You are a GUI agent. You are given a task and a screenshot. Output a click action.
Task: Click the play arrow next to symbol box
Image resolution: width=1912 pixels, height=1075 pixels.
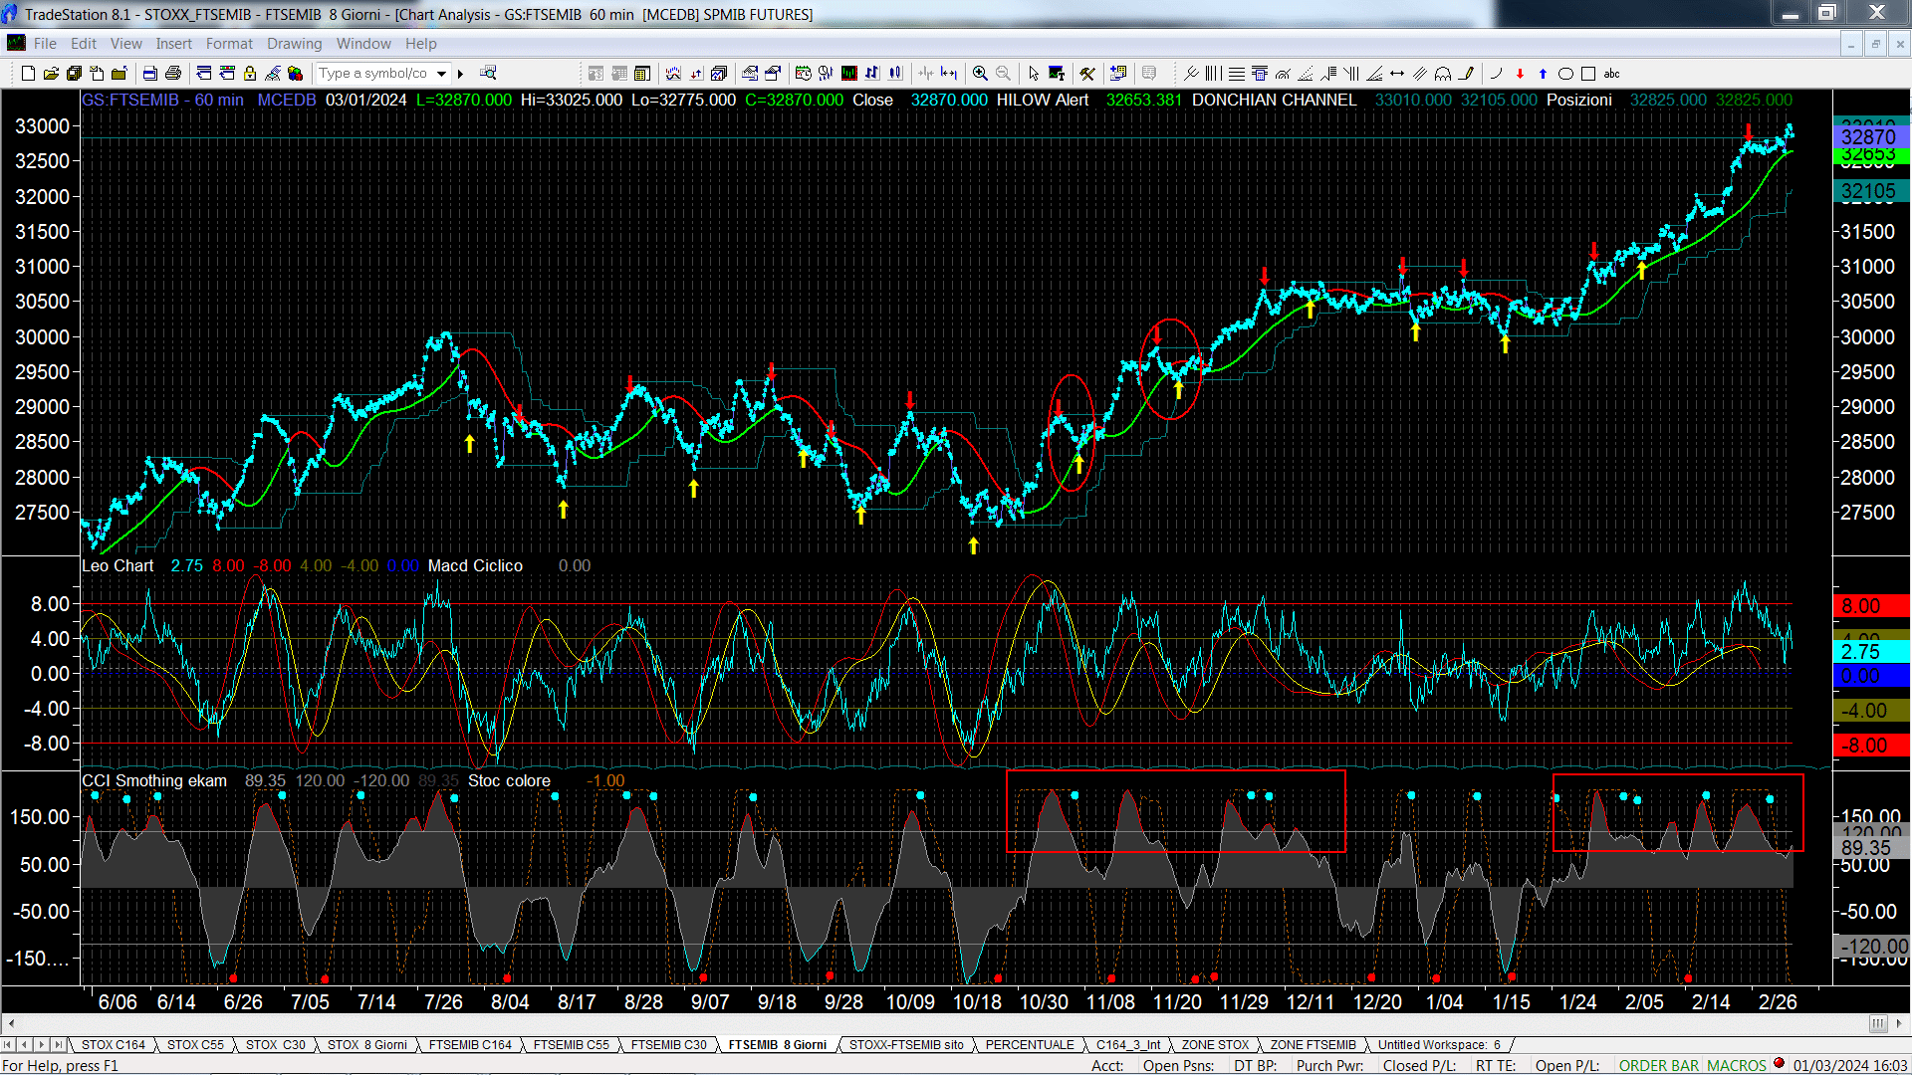tap(460, 73)
